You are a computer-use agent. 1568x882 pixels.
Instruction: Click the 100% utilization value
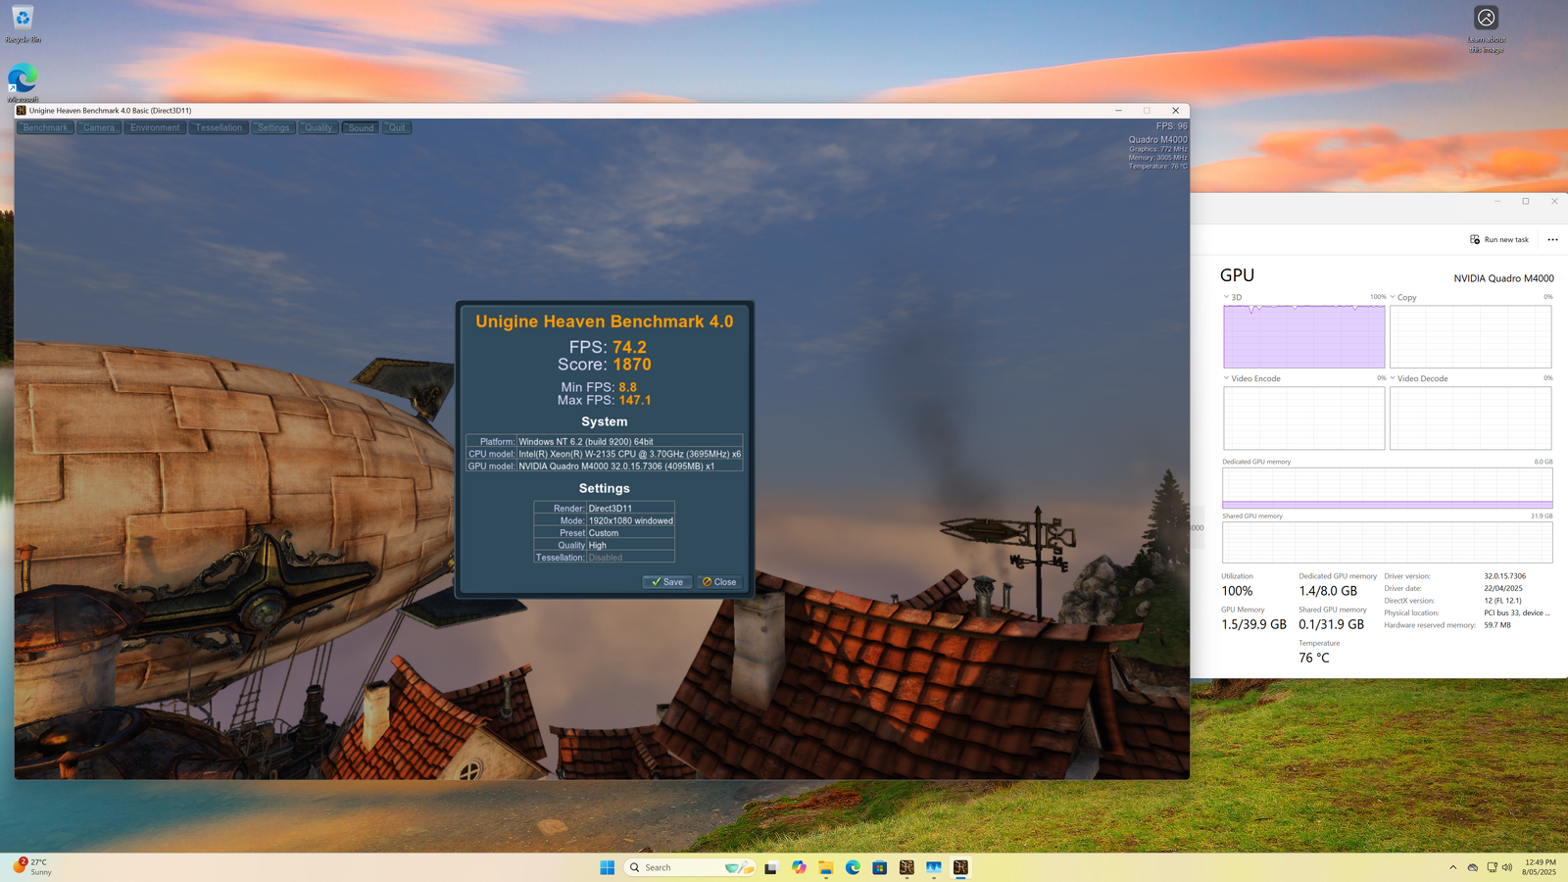coord(1237,591)
